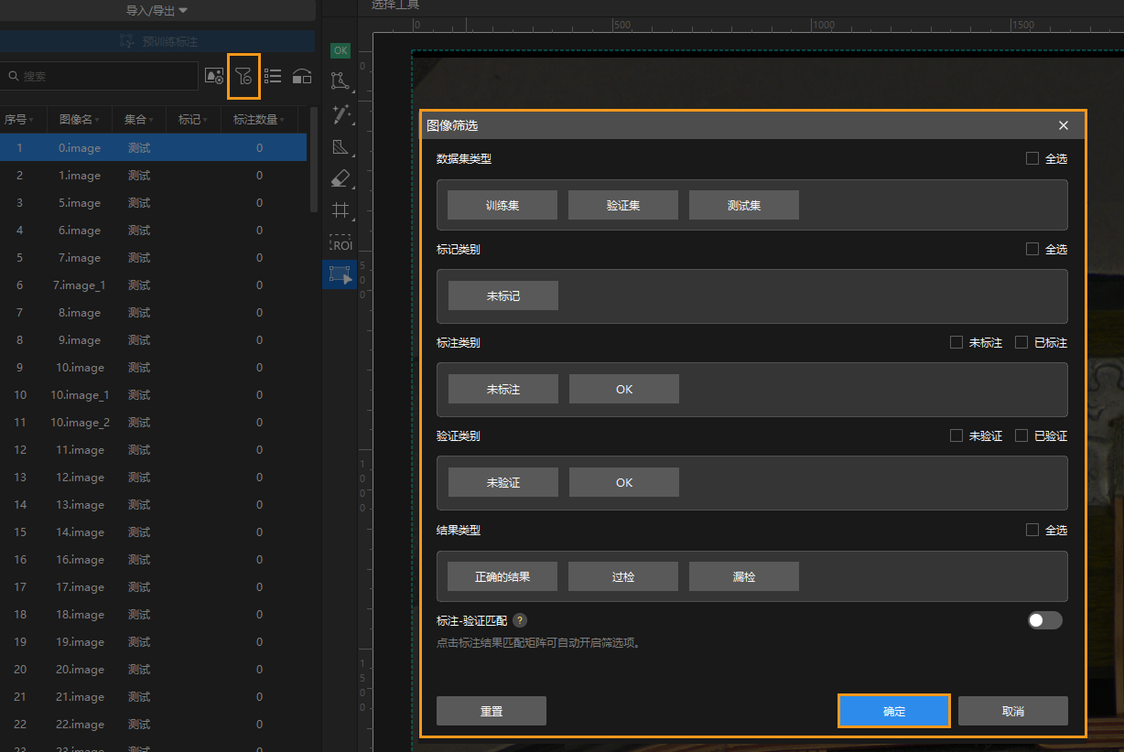Check 已标注 checkbox
The image size is (1124, 752).
click(1021, 342)
